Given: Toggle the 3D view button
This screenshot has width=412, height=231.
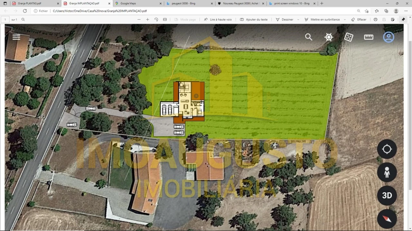Looking at the screenshot, I should pyautogui.click(x=387, y=195).
